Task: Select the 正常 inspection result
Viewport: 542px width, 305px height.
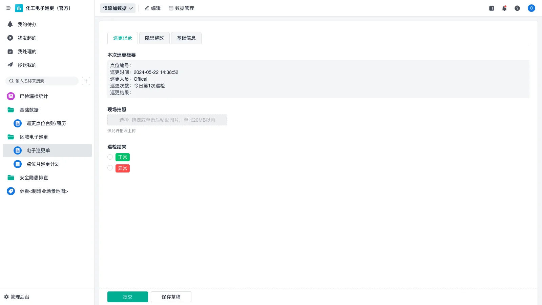Action: (x=110, y=157)
